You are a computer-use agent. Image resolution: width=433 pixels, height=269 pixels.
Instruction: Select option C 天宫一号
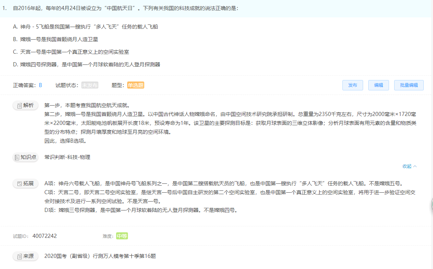coord(71,52)
